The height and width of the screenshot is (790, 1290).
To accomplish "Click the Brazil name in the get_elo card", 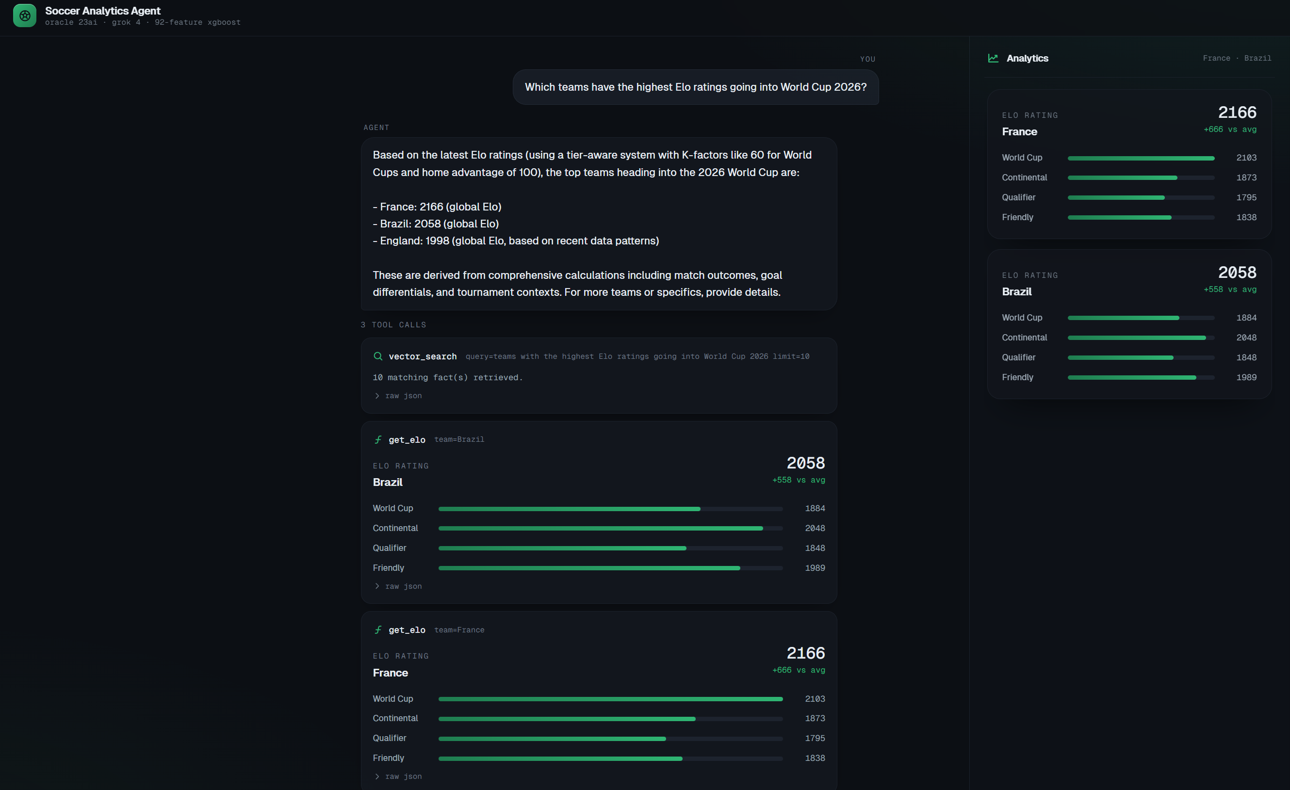I will point(388,483).
